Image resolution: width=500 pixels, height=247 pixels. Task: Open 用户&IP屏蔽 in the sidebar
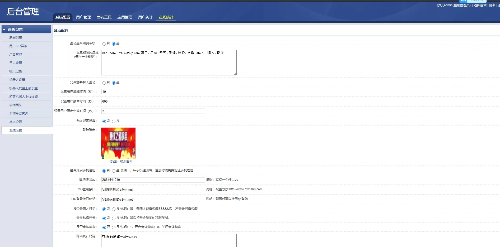(x=18, y=46)
